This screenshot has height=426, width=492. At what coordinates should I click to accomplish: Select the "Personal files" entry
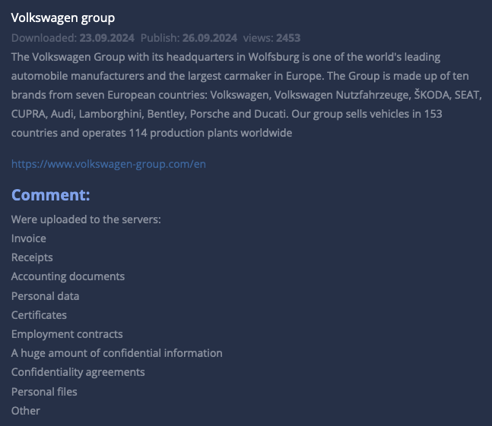(x=44, y=392)
